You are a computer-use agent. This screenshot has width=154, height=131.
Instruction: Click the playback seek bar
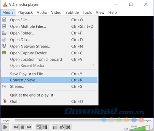coord(79,120)
